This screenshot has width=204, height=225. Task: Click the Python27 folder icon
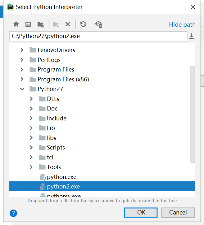33,89
